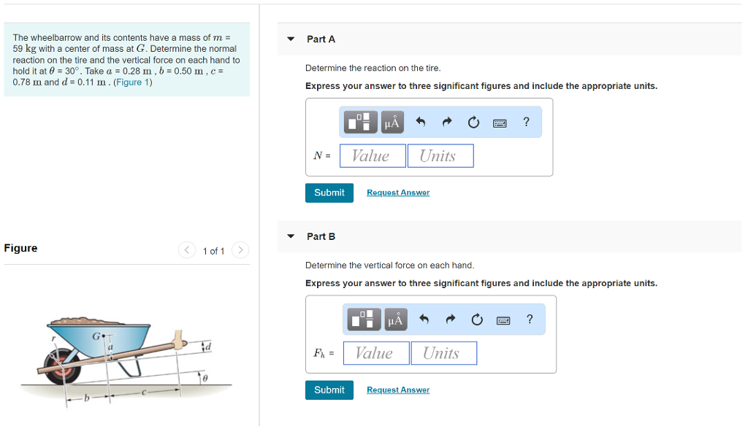Undo last entry in Part A

420,123
